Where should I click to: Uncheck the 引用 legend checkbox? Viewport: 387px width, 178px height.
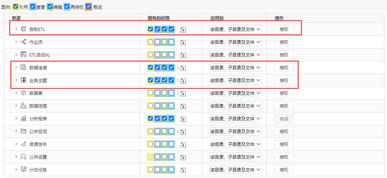pos(15,7)
